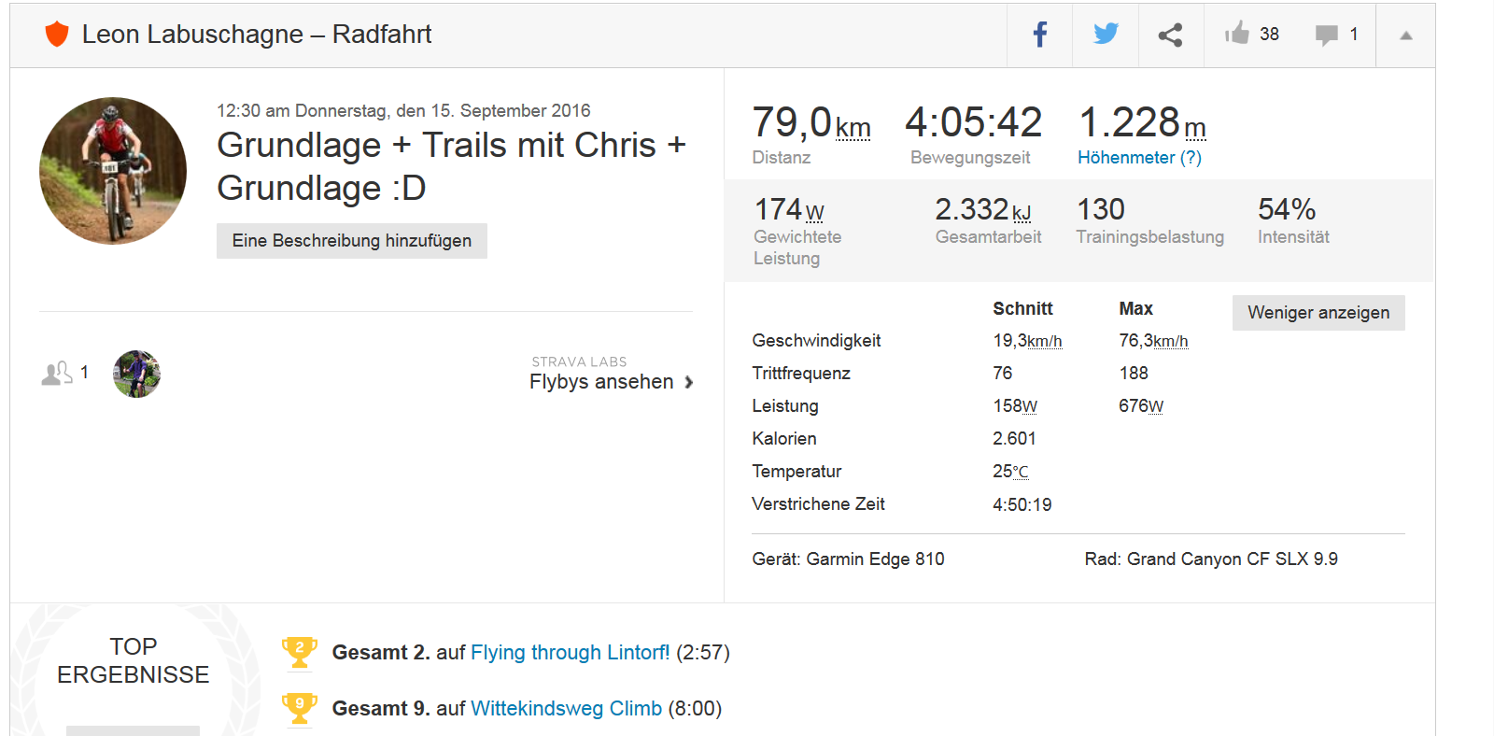Click the orange Strava shield badge

(x=57, y=35)
